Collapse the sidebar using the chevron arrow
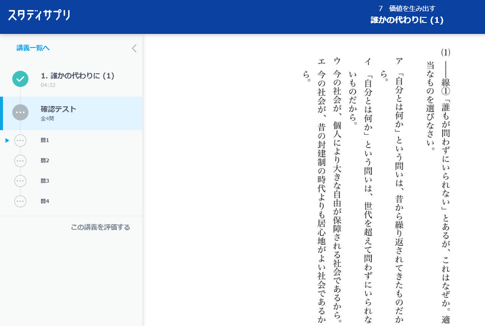Image resolution: width=485 pixels, height=326 pixels. click(134, 48)
